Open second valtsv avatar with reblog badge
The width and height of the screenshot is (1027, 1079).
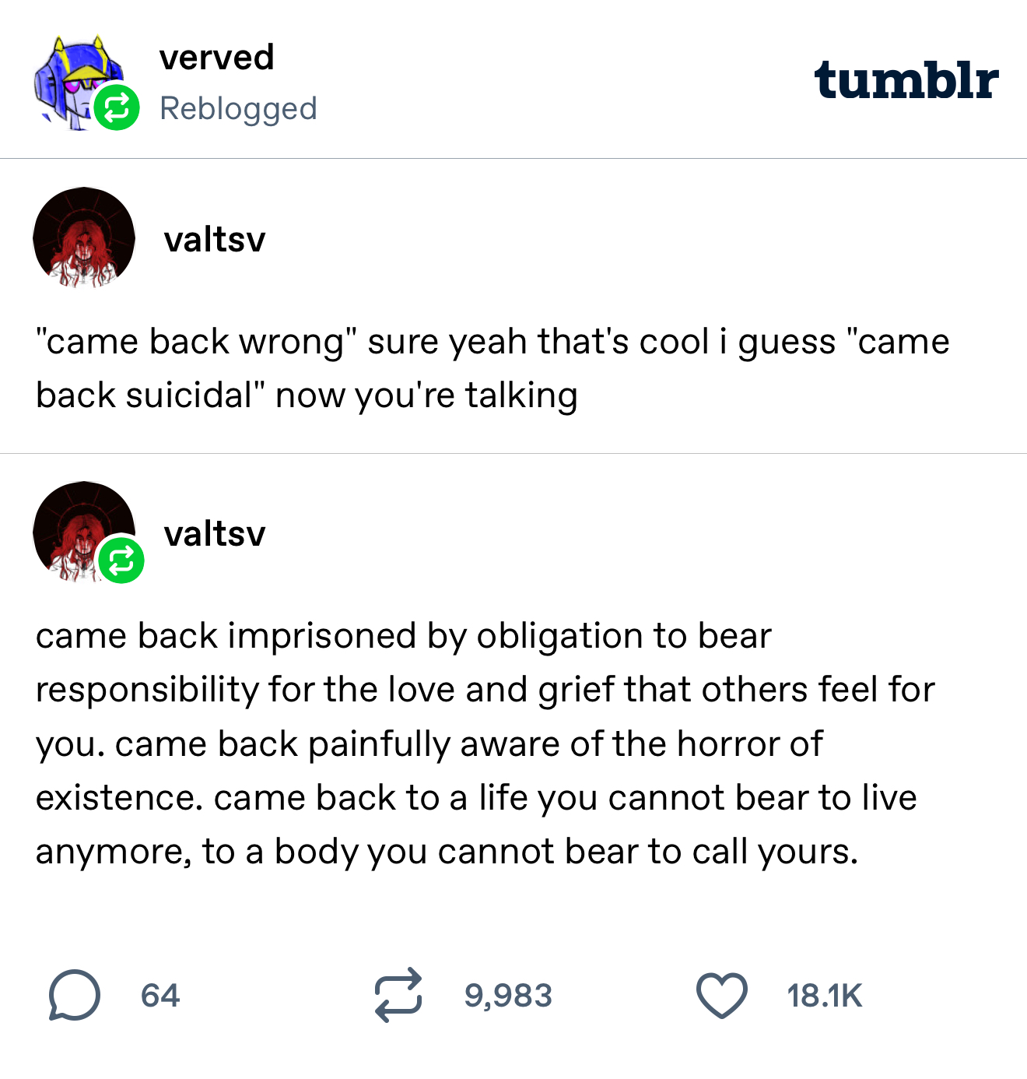pyautogui.click(x=84, y=532)
